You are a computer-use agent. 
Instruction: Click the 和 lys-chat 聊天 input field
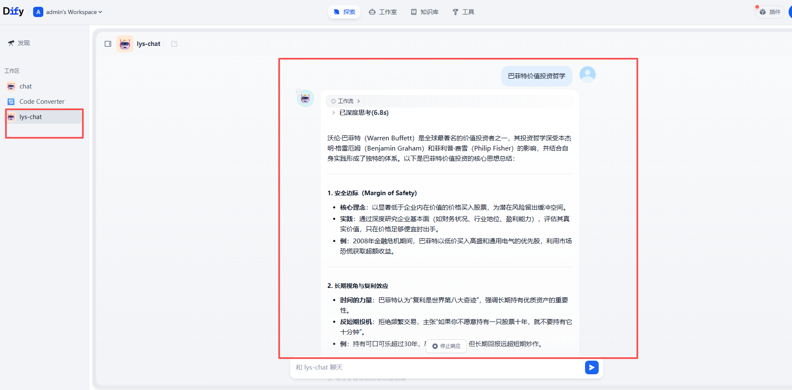coord(425,367)
